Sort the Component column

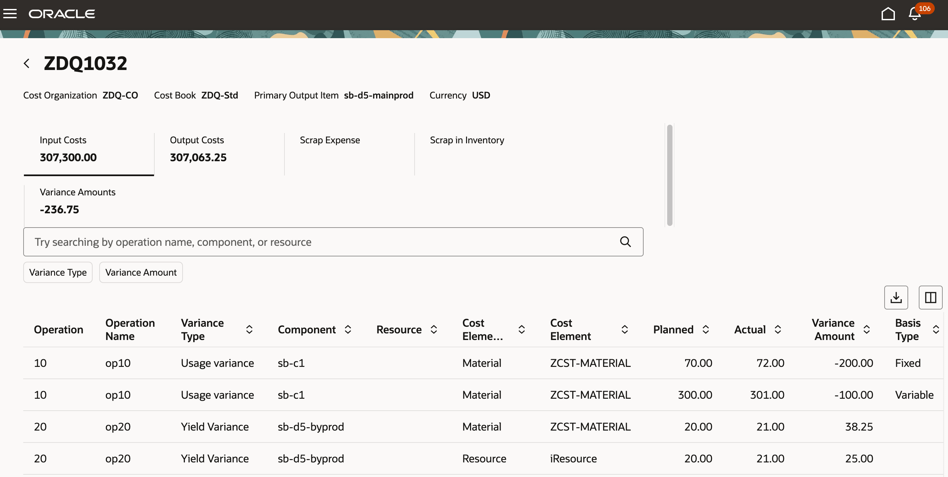[348, 329]
